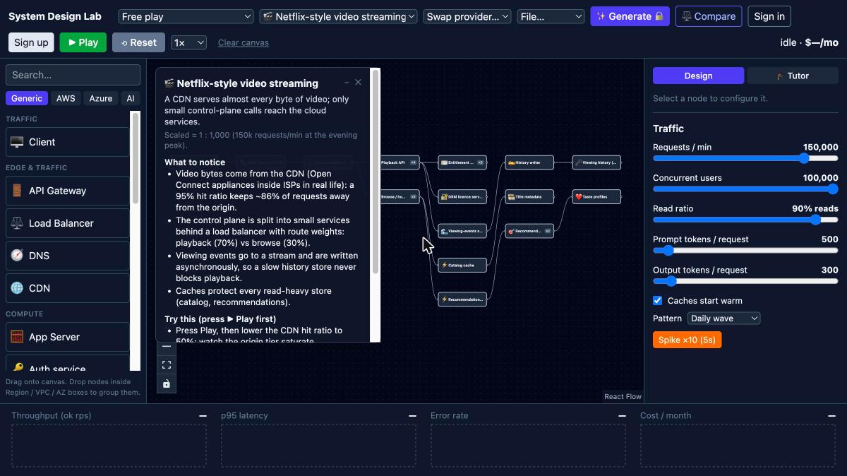The image size is (847, 476).
Task: Open the Pattern Daily wave dropdown
Action: click(723, 319)
